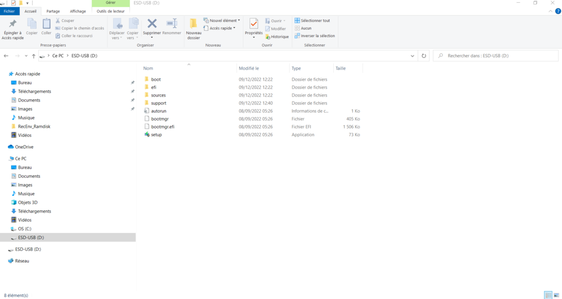The image size is (562, 299).
Task: Refresh the current folder view
Action: pyautogui.click(x=424, y=56)
